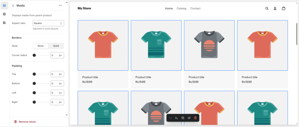299x127 pixels.
Task: Open theme settings gear icon
Action: pyautogui.click(x=4, y=14)
